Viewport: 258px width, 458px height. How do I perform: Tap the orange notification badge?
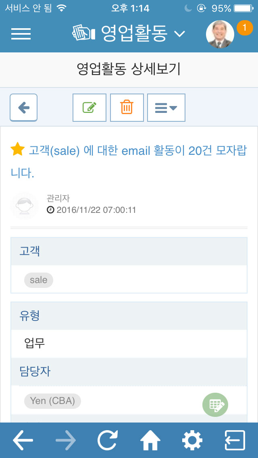(245, 28)
